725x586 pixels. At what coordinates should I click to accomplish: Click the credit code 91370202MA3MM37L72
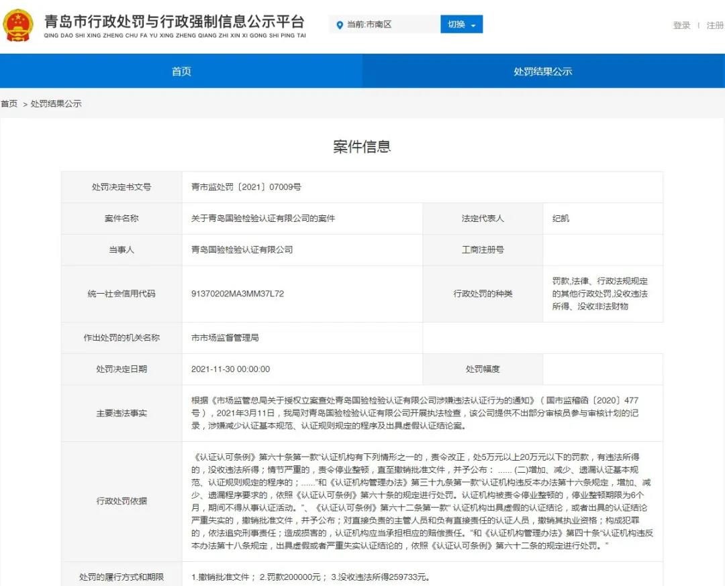point(238,293)
